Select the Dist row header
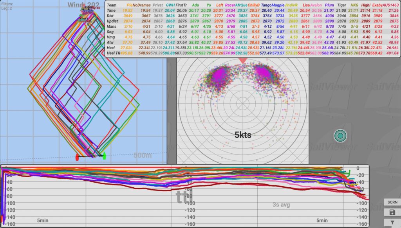 [x=110, y=16]
